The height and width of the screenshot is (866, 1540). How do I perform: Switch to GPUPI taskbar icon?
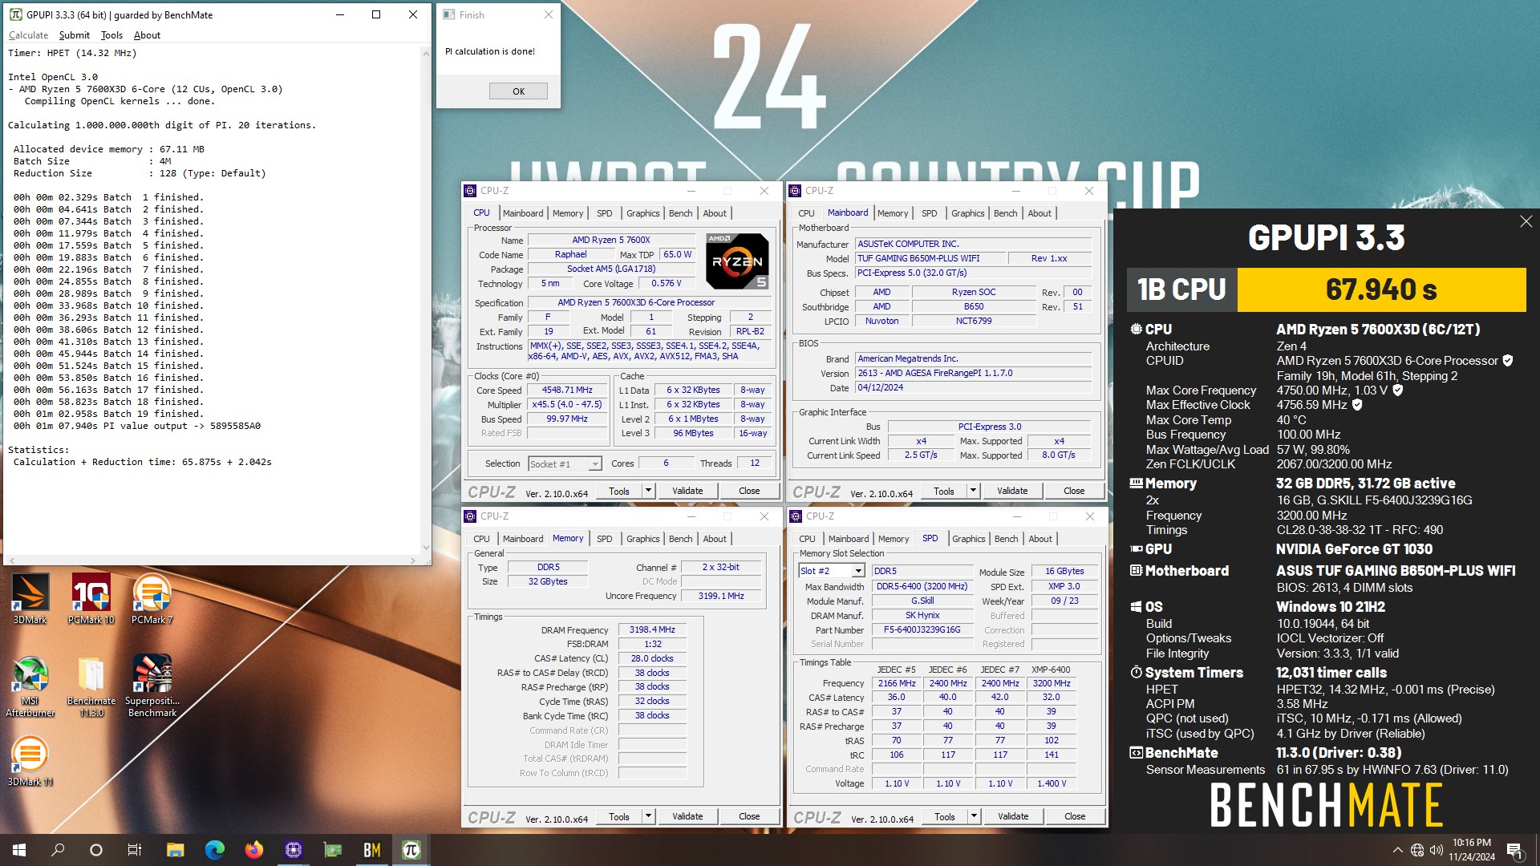pos(411,850)
